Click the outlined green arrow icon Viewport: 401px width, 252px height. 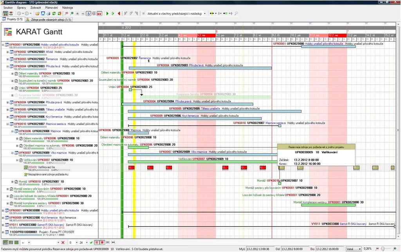click(113, 13)
